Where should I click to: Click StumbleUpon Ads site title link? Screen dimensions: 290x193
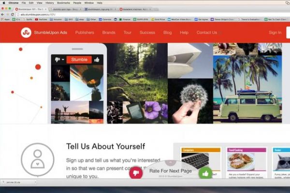[50, 32]
